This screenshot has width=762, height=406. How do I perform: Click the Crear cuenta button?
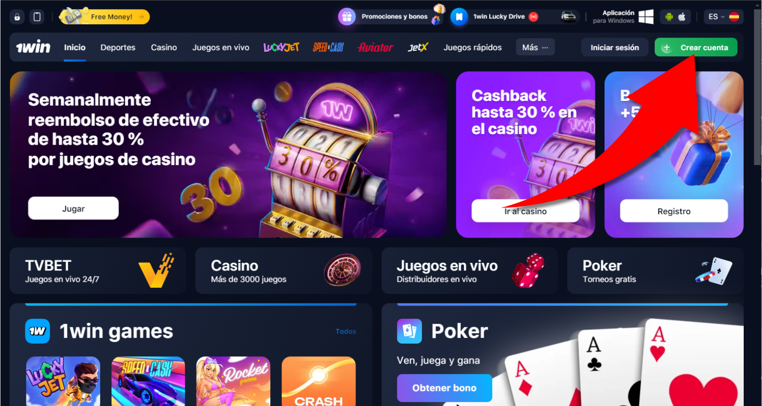[696, 47]
